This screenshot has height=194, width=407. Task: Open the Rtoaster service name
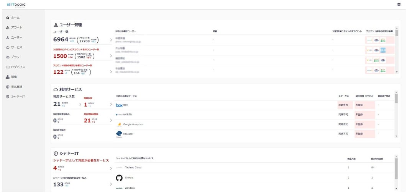[128, 134]
